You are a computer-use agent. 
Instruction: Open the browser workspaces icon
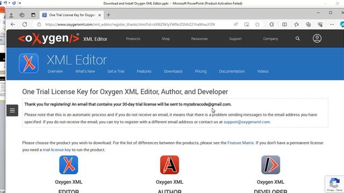tap(22, 15)
